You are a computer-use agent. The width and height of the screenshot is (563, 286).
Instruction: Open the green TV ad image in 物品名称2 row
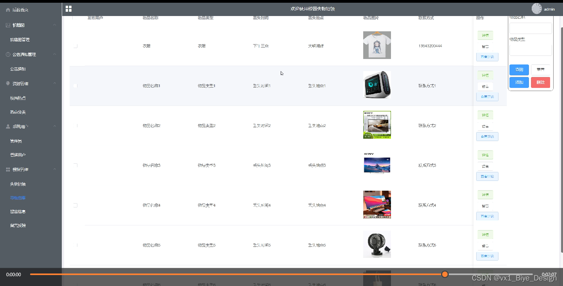coord(377,125)
